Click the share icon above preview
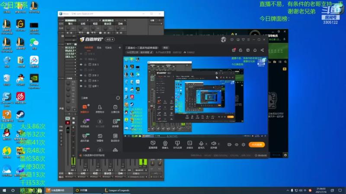This screenshot has width=346, height=194. (x=262, y=50)
